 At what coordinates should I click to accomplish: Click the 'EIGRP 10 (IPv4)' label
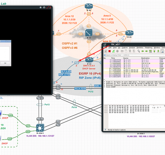(x=90, y=74)
